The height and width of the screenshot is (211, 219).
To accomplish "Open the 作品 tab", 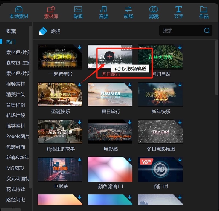I will (x=204, y=13).
